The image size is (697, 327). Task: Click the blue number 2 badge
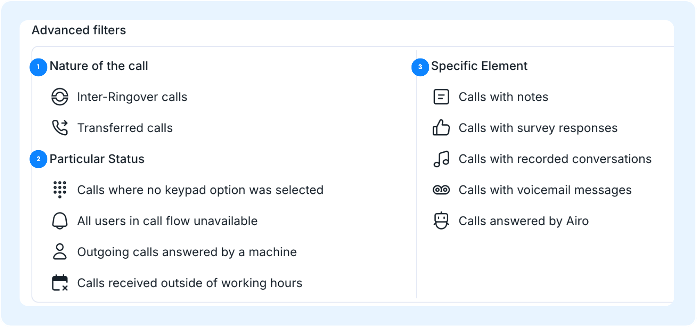[38, 159]
